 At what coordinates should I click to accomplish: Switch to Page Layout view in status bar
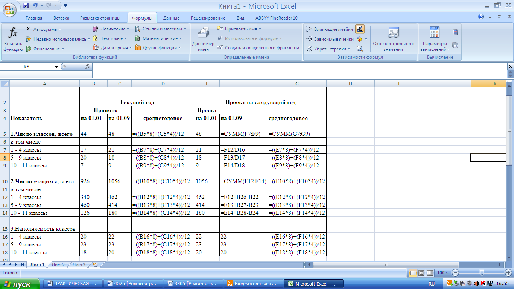tap(421, 272)
